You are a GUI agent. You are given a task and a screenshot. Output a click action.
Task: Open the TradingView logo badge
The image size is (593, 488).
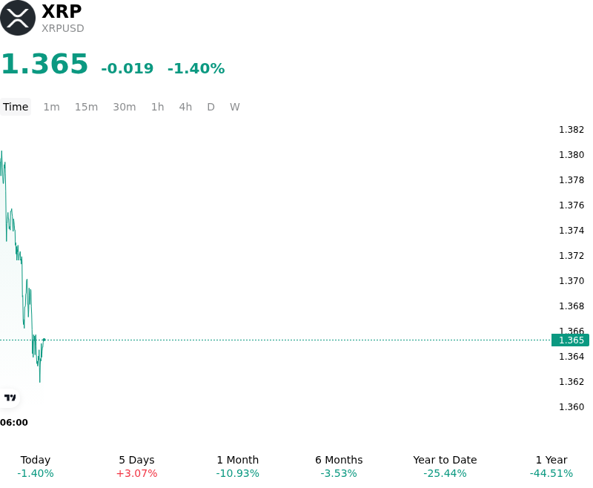10,398
